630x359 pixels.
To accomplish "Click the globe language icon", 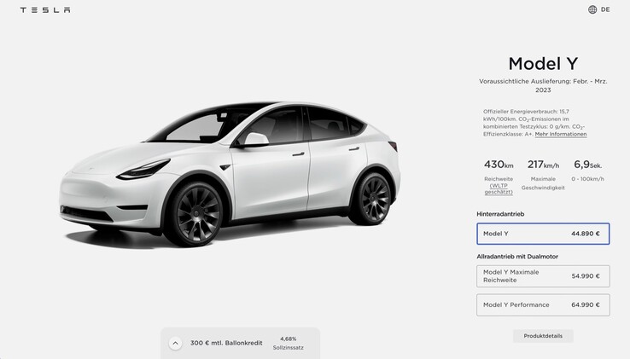I will [x=592, y=9].
